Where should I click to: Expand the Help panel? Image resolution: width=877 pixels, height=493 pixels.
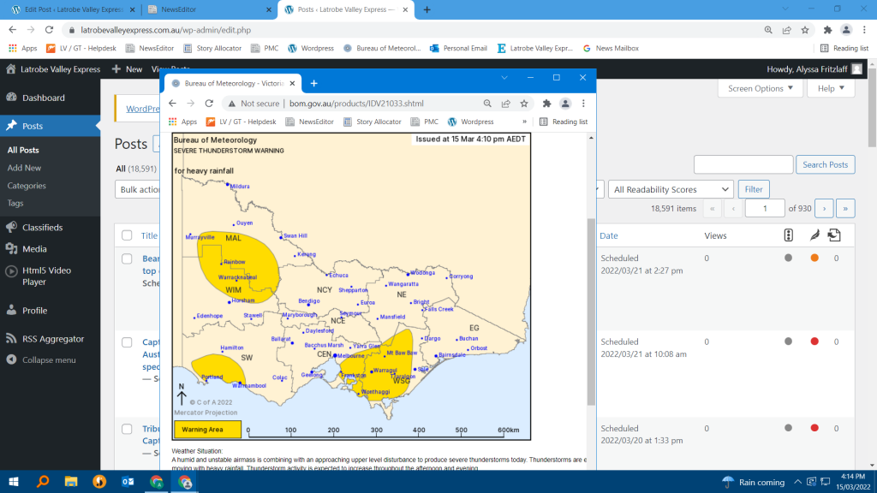[x=831, y=88]
